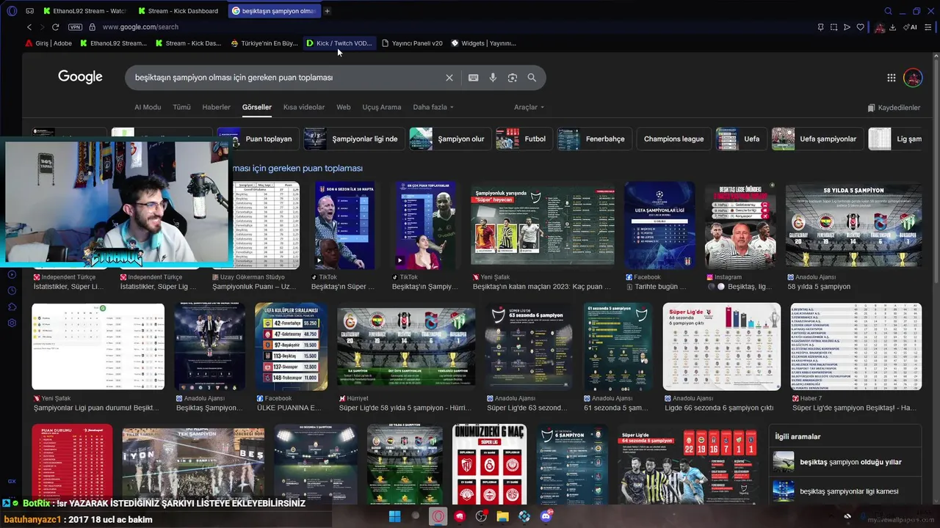Open Google account profile avatar
The width and height of the screenshot is (940, 528).
point(913,78)
